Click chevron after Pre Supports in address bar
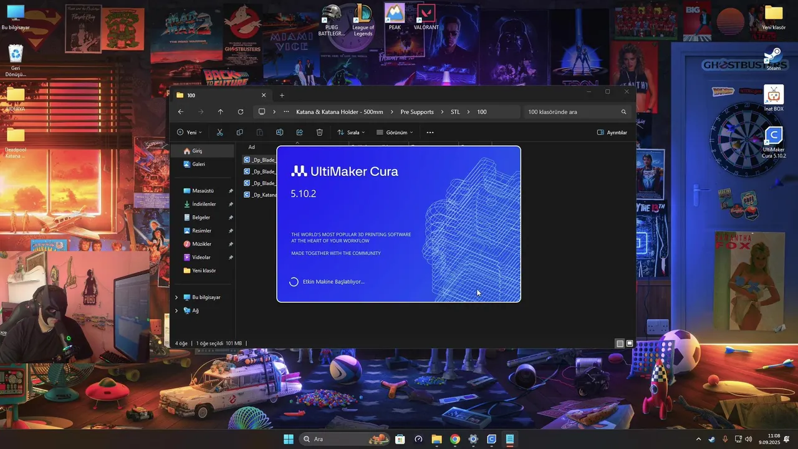This screenshot has width=798, height=449. [x=442, y=112]
